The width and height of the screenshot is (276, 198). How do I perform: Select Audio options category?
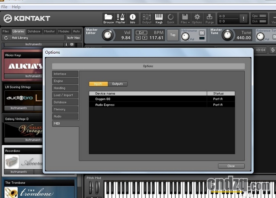pos(65,116)
